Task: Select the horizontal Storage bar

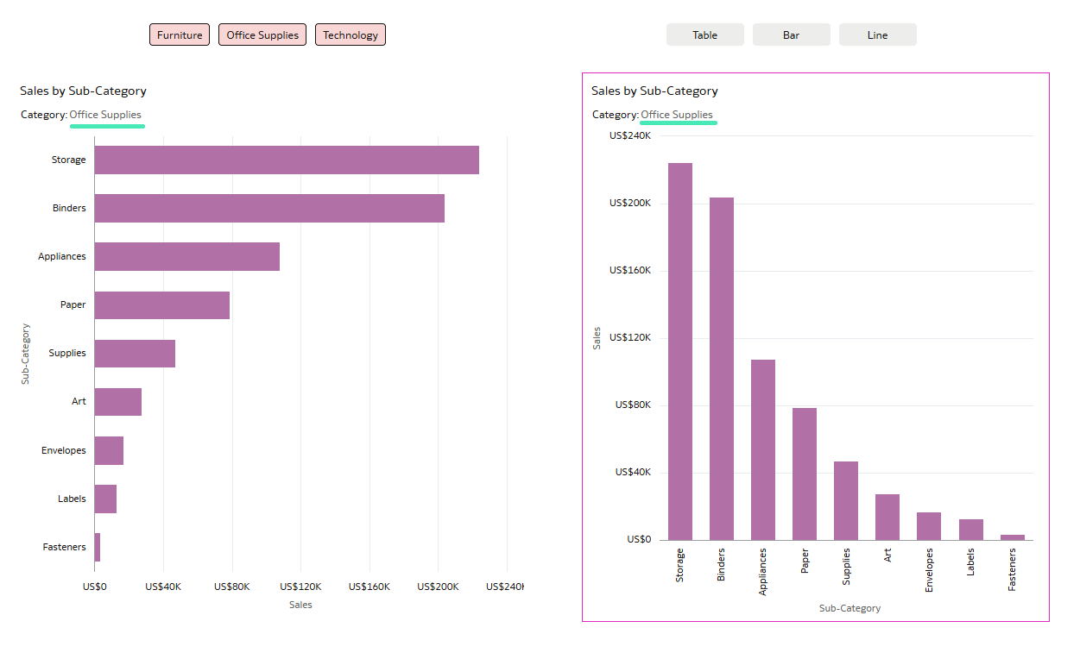Action: click(287, 160)
